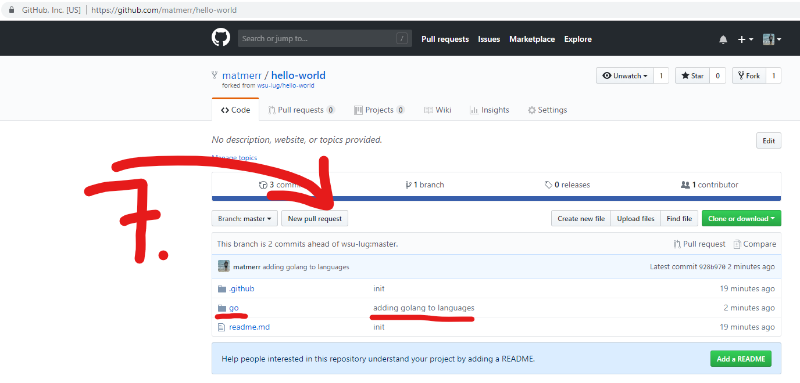Screen dimensions: 800x383
Task: Switch to the Projects tab
Action: pyautogui.click(x=379, y=110)
